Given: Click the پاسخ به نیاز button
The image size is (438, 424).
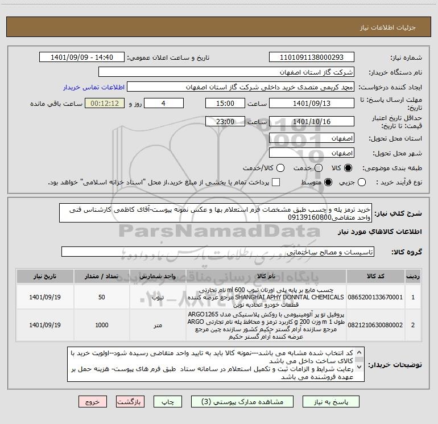Looking at the screenshot, I should [x=331, y=402].
